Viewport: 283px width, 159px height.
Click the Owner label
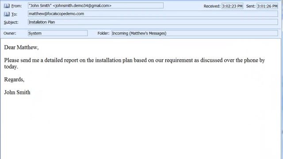pyautogui.click(x=10, y=34)
